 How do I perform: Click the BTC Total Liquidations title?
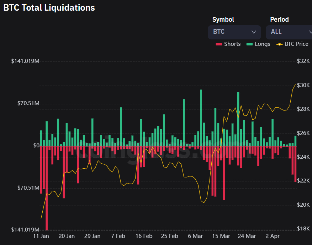(x=49, y=8)
